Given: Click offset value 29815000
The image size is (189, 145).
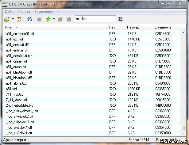Looking at the screenshot, I should [x=163, y=100].
